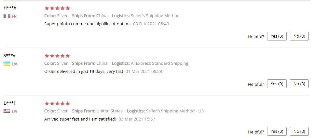Click the Ukrainian flag icon
The width and height of the screenshot is (313, 138).
7,64
